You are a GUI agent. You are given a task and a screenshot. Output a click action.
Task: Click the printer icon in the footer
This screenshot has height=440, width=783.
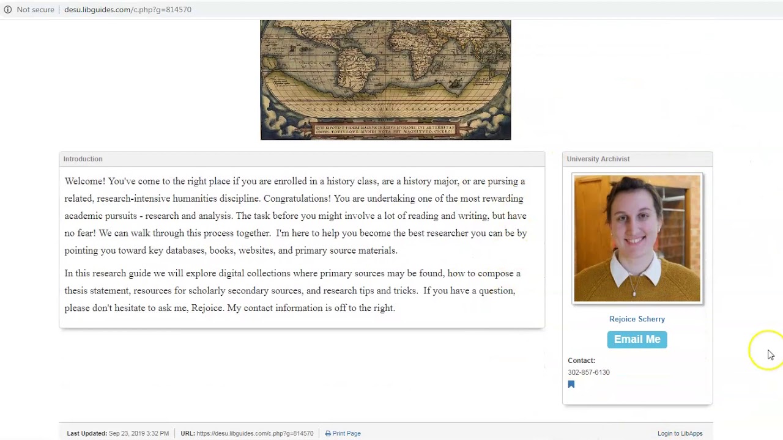pyautogui.click(x=328, y=433)
